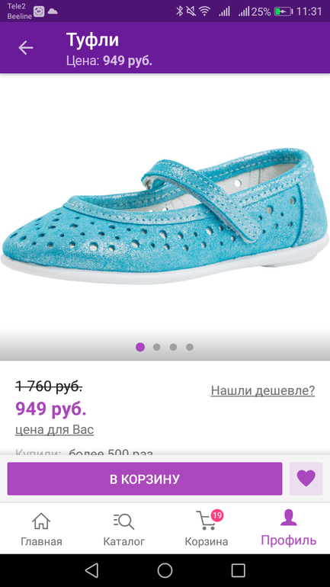Open the Профиль tab
This screenshot has height=587, width=330.
coord(289,528)
